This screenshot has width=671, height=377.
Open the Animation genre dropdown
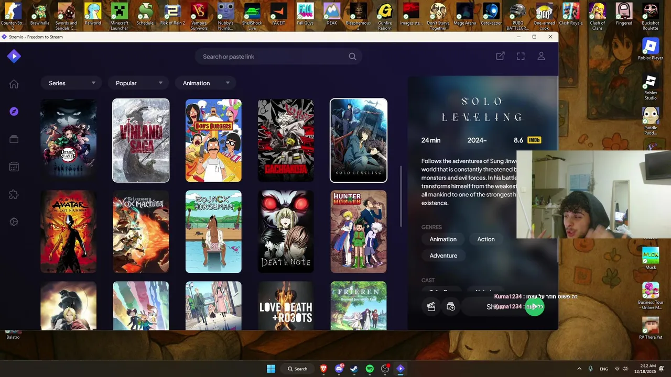point(205,83)
